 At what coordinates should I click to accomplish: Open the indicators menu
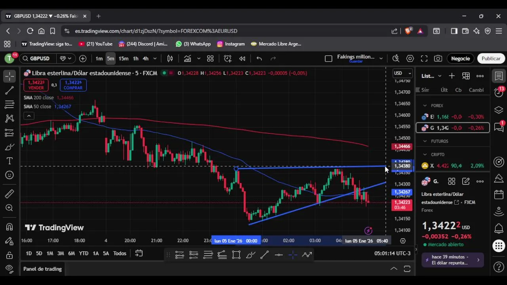188,59
